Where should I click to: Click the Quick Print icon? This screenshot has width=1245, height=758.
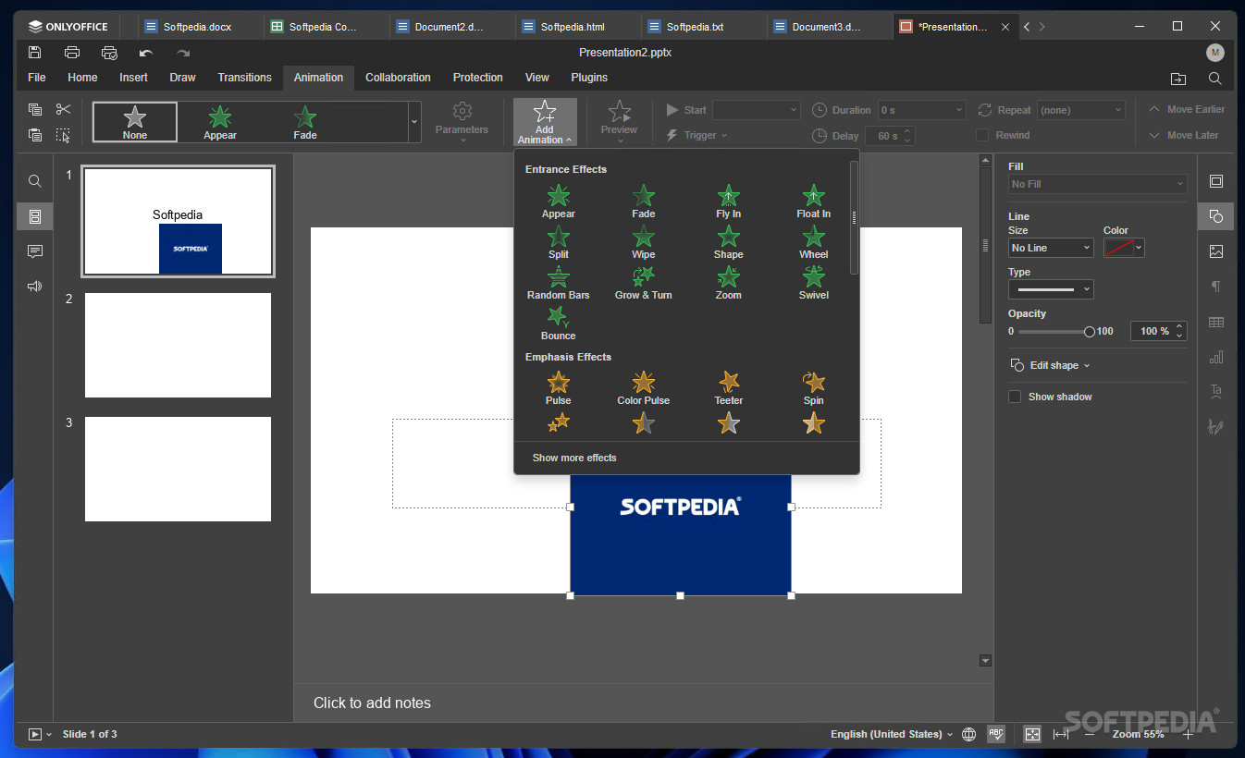[109, 53]
